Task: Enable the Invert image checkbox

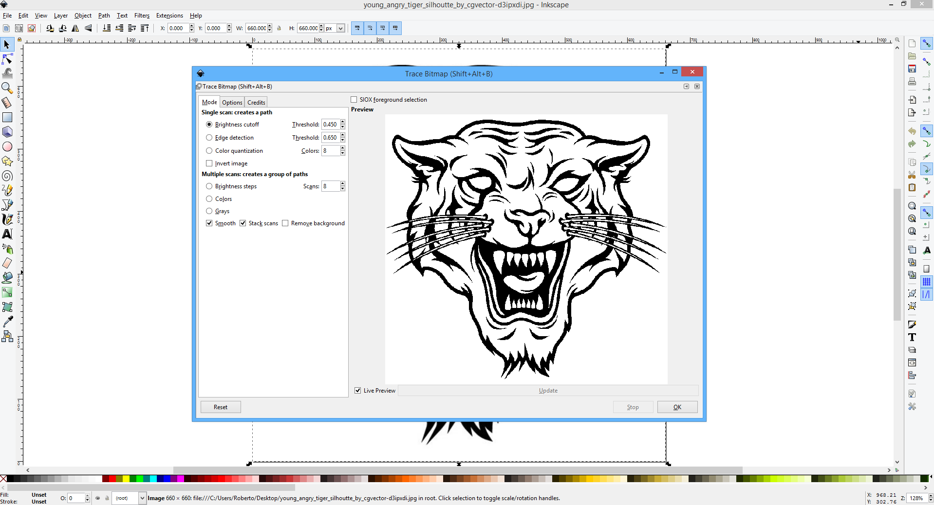Action: [x=209, y=163]
